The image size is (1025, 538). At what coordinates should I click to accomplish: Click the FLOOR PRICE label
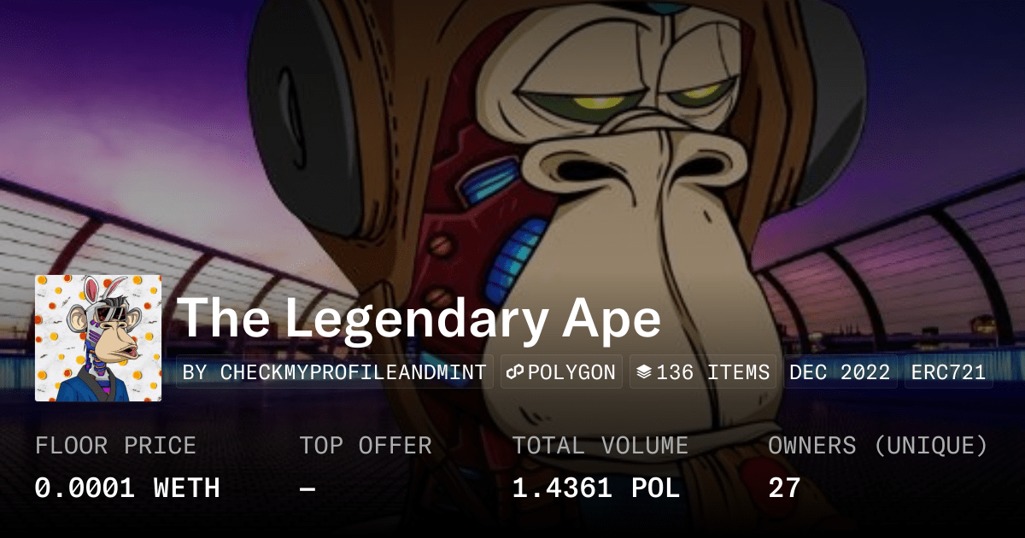tap(115, 445)
